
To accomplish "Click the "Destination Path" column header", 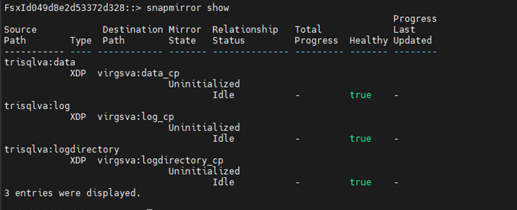I will (x=133, y=35).
